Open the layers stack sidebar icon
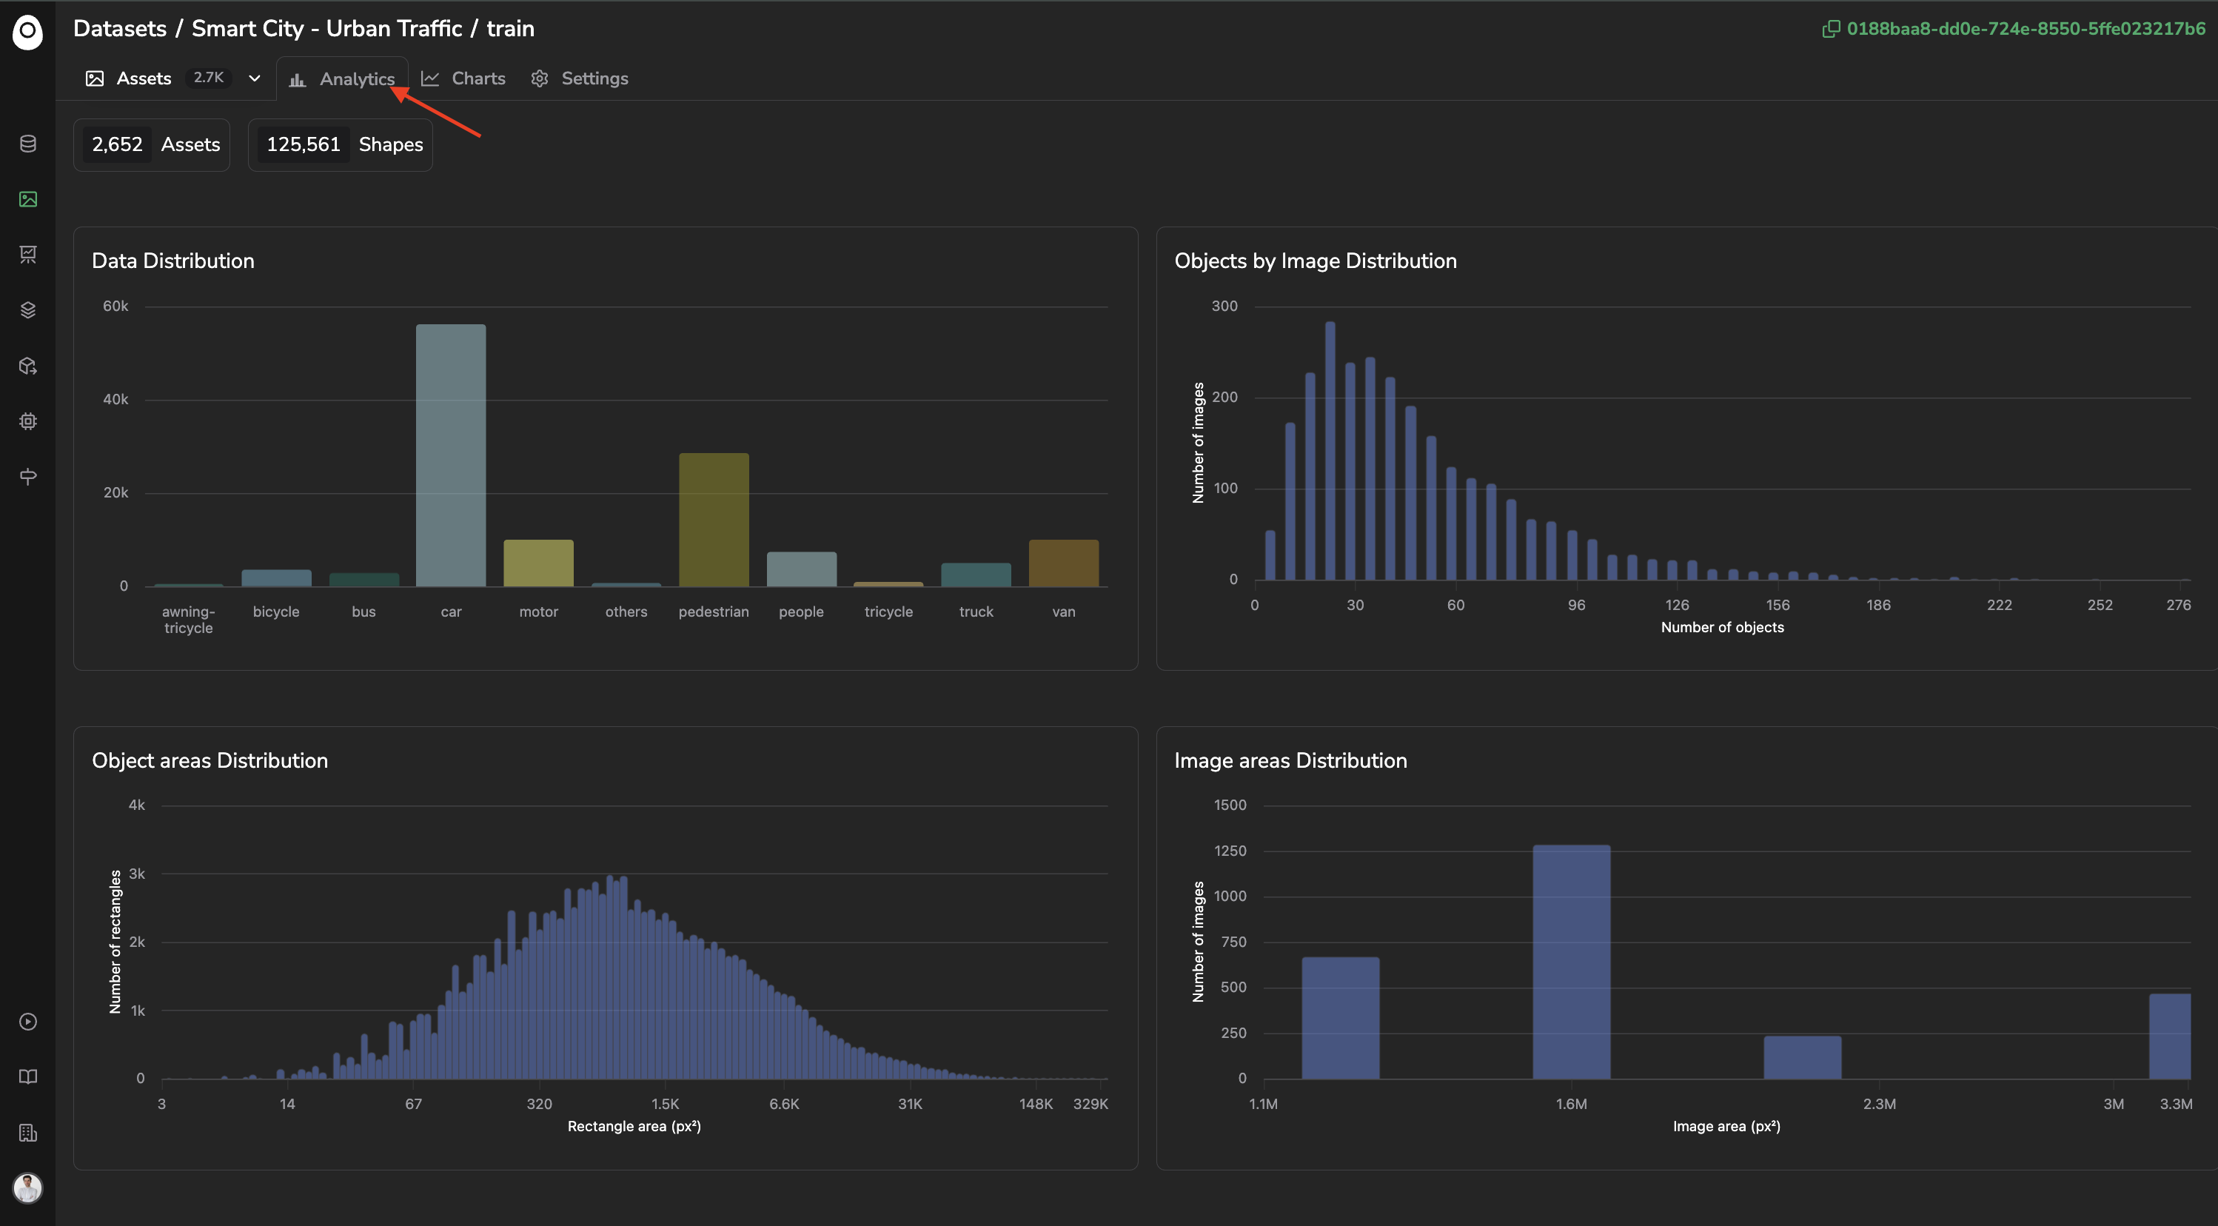 tap(27, 310)
